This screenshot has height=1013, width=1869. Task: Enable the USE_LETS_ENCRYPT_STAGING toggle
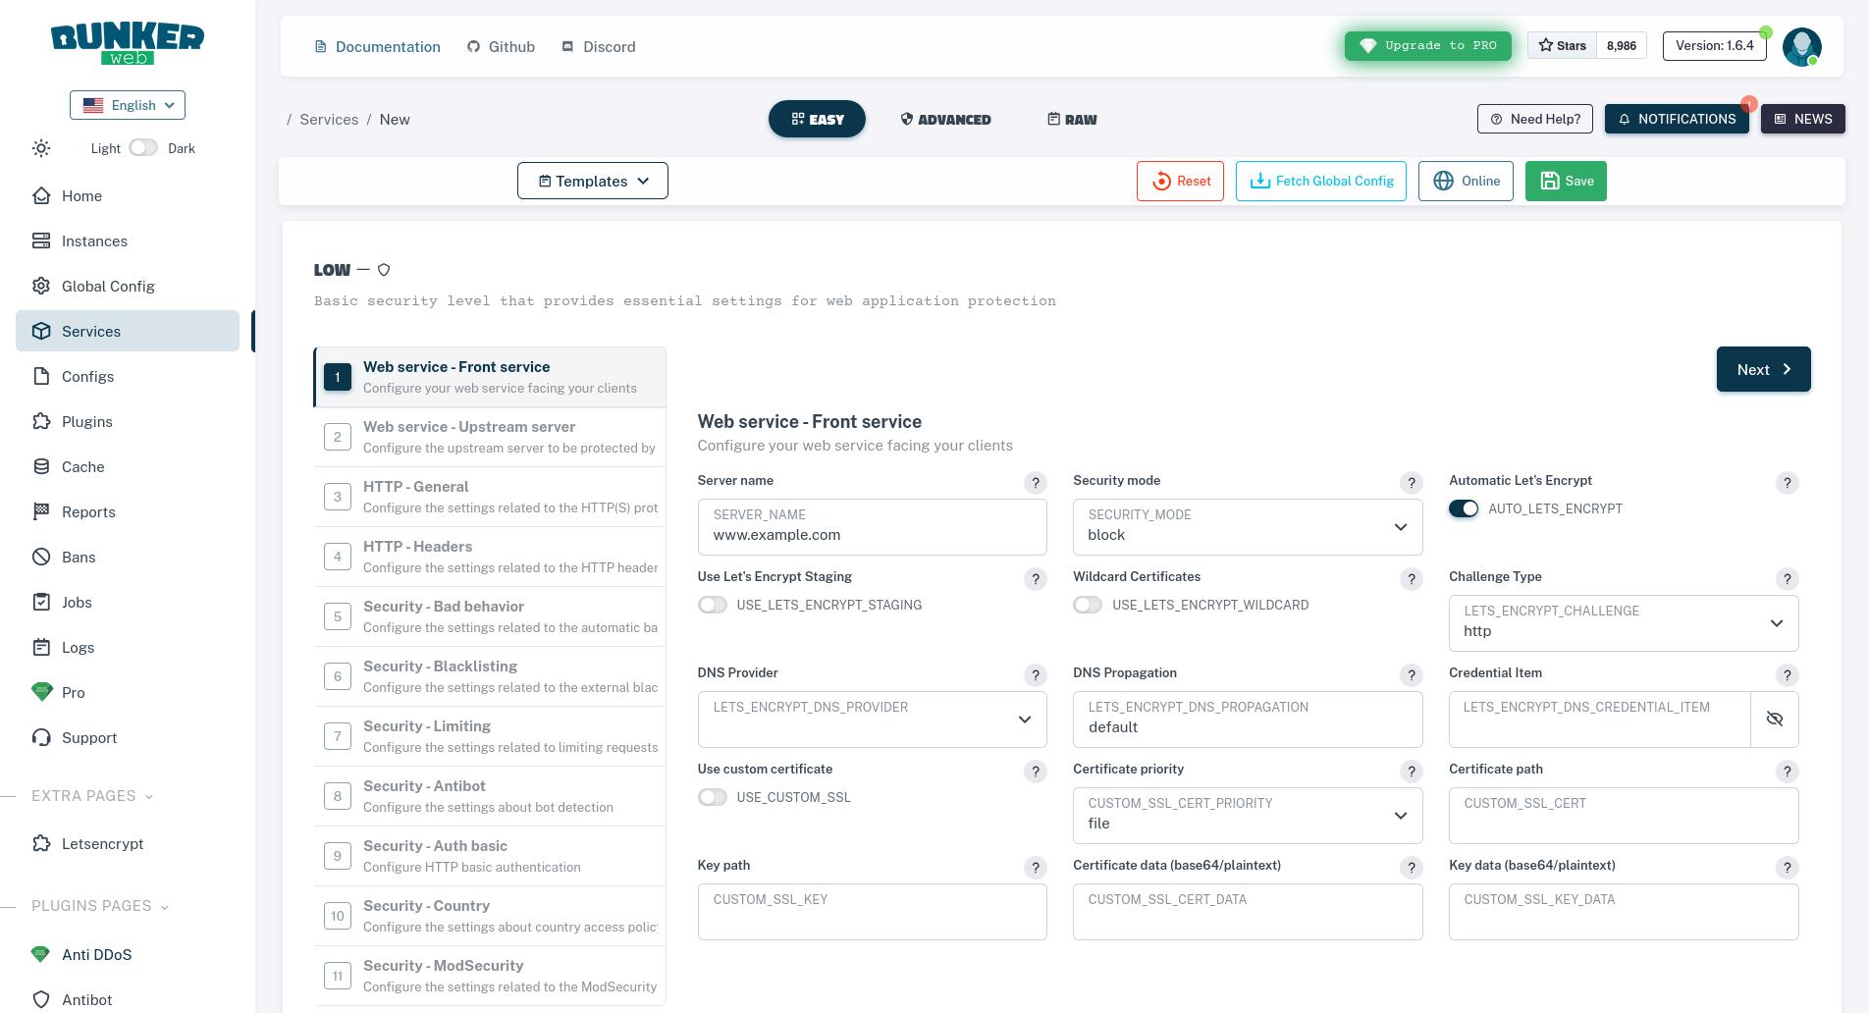[713, 605]
